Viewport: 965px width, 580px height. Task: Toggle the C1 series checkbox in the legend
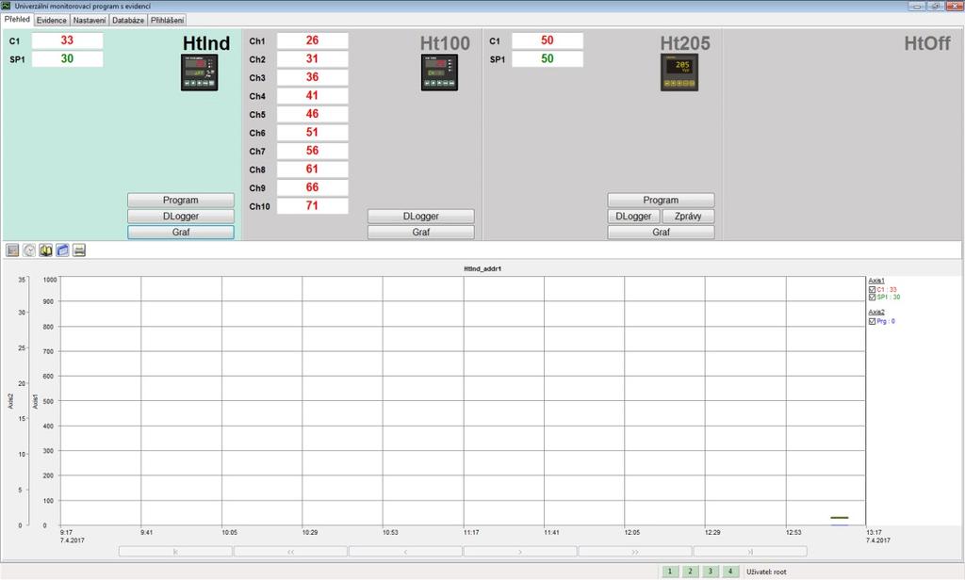pos(872,290)
